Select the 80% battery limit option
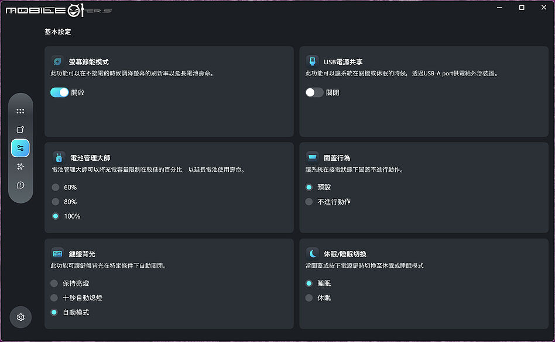Screen dimensions: 555x342 point(56,202)
